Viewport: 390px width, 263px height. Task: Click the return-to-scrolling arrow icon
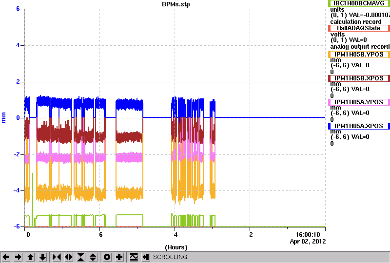(146, 257)
